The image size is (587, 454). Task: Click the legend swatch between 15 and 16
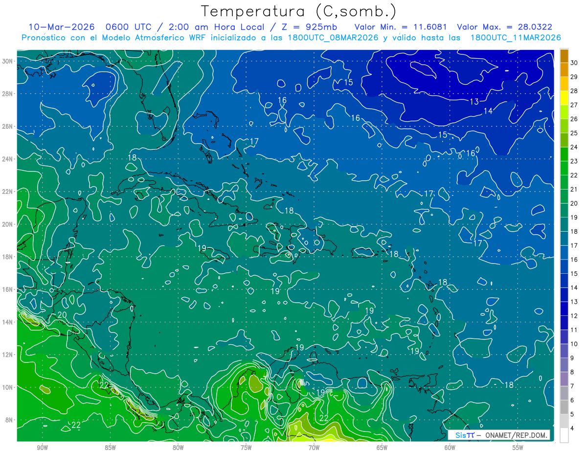click(564, 267)
